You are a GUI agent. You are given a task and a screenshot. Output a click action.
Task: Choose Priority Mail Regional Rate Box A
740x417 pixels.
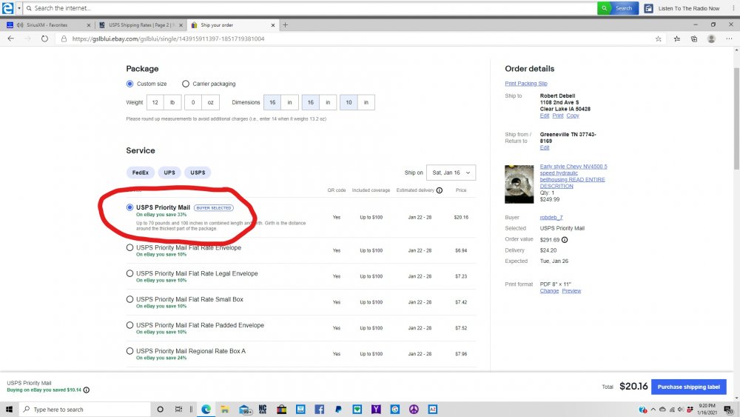coord(129,351)
